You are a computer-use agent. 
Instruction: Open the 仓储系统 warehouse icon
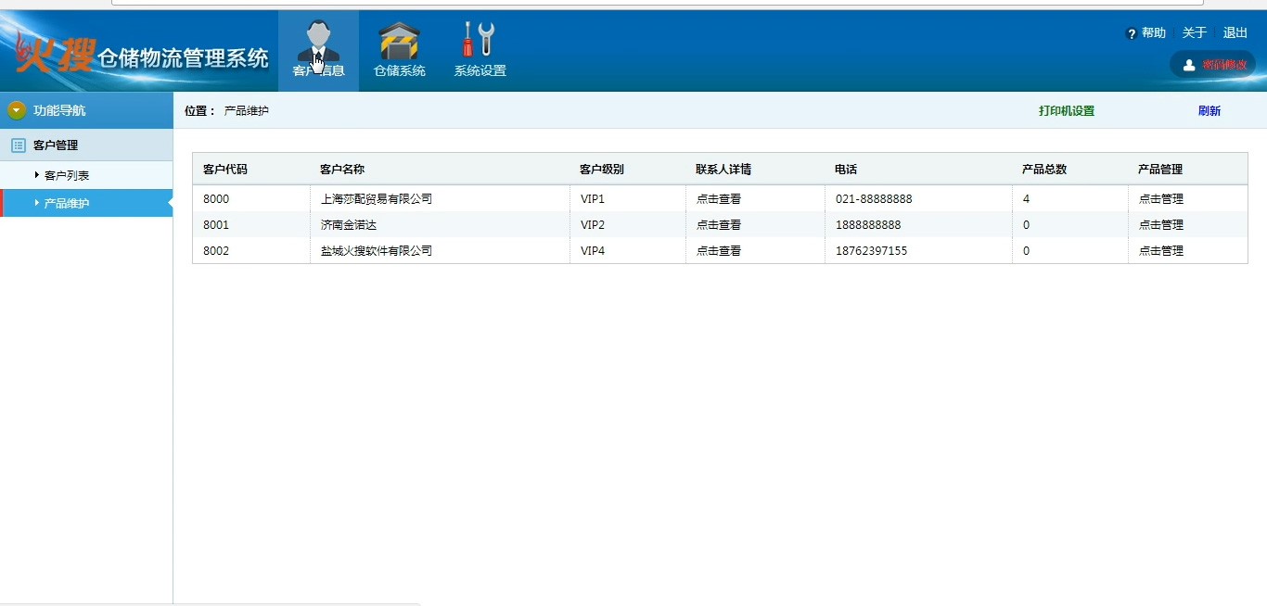tap(399, 42)
